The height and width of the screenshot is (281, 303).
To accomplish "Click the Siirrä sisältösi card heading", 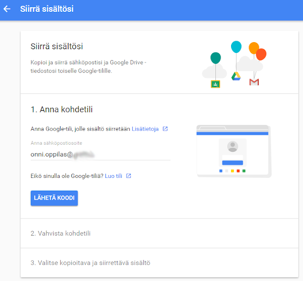I will [x=57, y=46].
